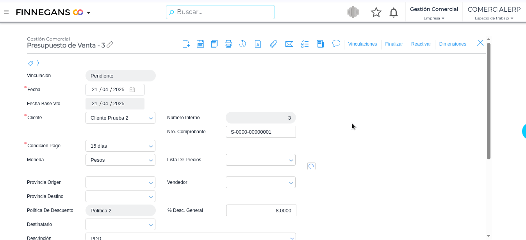Open the Gestión Comercial Empresa selector
The height and width of the screenshot is (240, 526).
[x=434, y=13]
